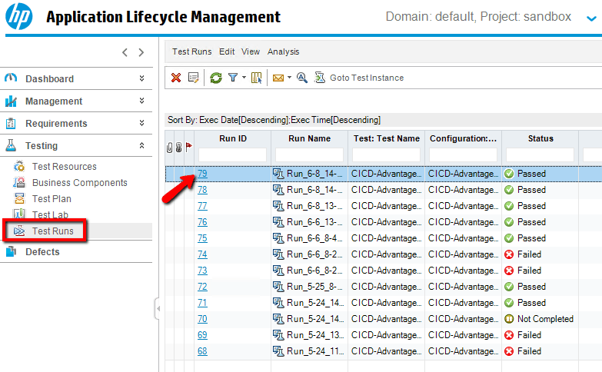602x372 pixels.
Task: Open the select columns icon
Action: tap(257, 78)
